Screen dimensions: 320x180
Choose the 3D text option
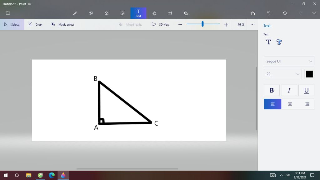tap(279, 42)
